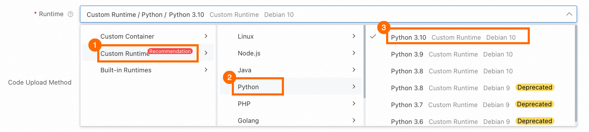Click the Runtime selection input field
This screenshot has height=132, width=589.
tap(328, 14)
